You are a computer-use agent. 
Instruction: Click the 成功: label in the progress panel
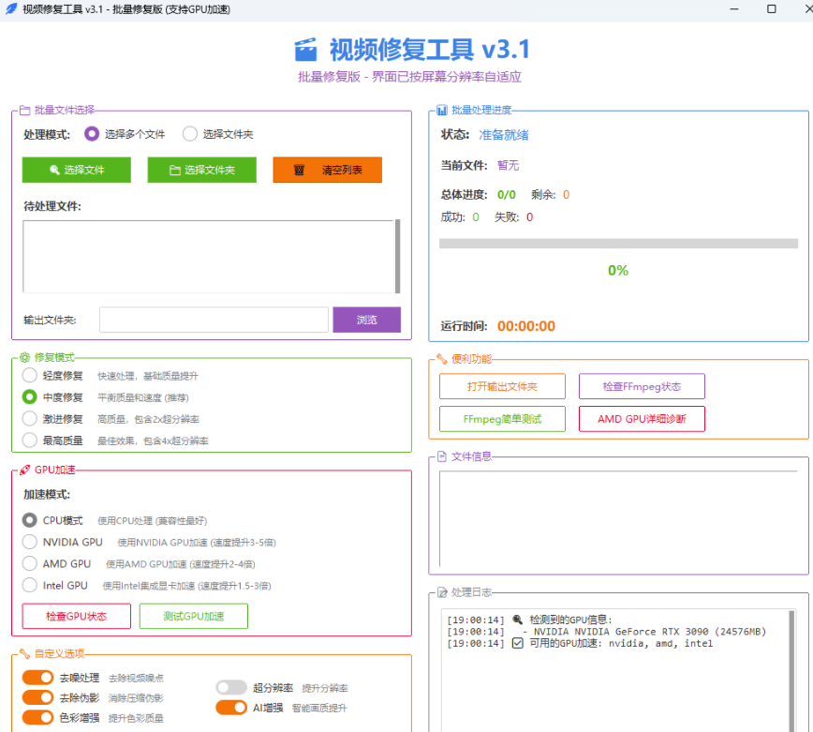[452, 217]
